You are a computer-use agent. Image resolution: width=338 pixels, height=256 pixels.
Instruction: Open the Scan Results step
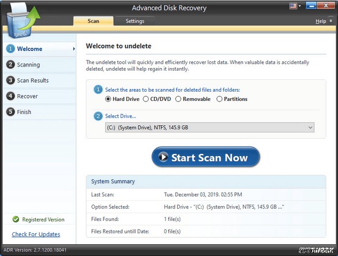(x=40, y=80)
